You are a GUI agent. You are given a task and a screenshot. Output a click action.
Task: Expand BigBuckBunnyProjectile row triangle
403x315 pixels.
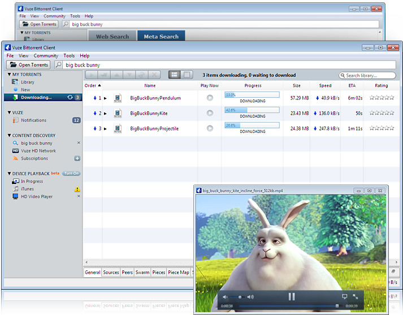click(x=105, y=129)
